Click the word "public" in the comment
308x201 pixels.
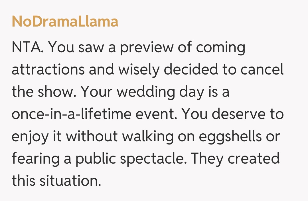[x=95, y=159]
